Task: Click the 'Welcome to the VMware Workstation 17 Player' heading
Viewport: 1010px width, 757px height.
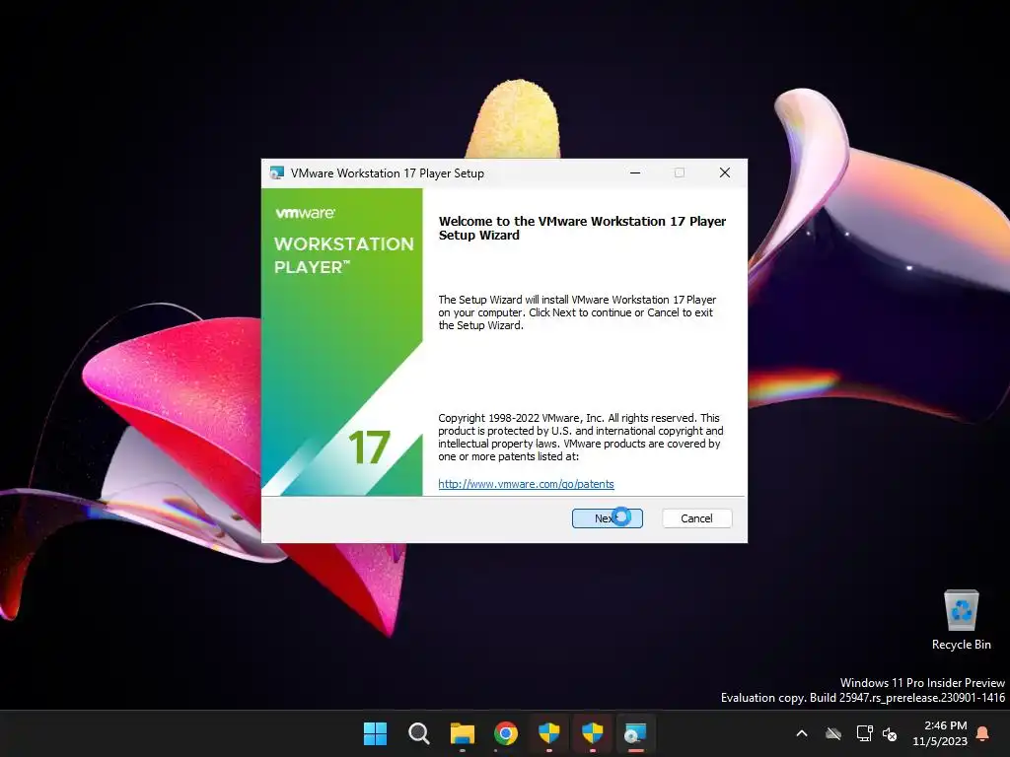Action: click(582, 228)
